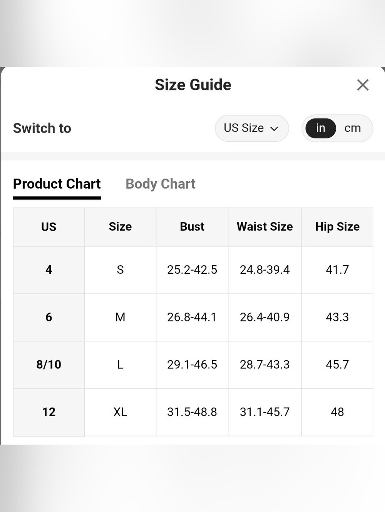Viewport: 385px width, 512px height.
Task: Click bust value 29.1-46.5
Action: tap(192, 365)
